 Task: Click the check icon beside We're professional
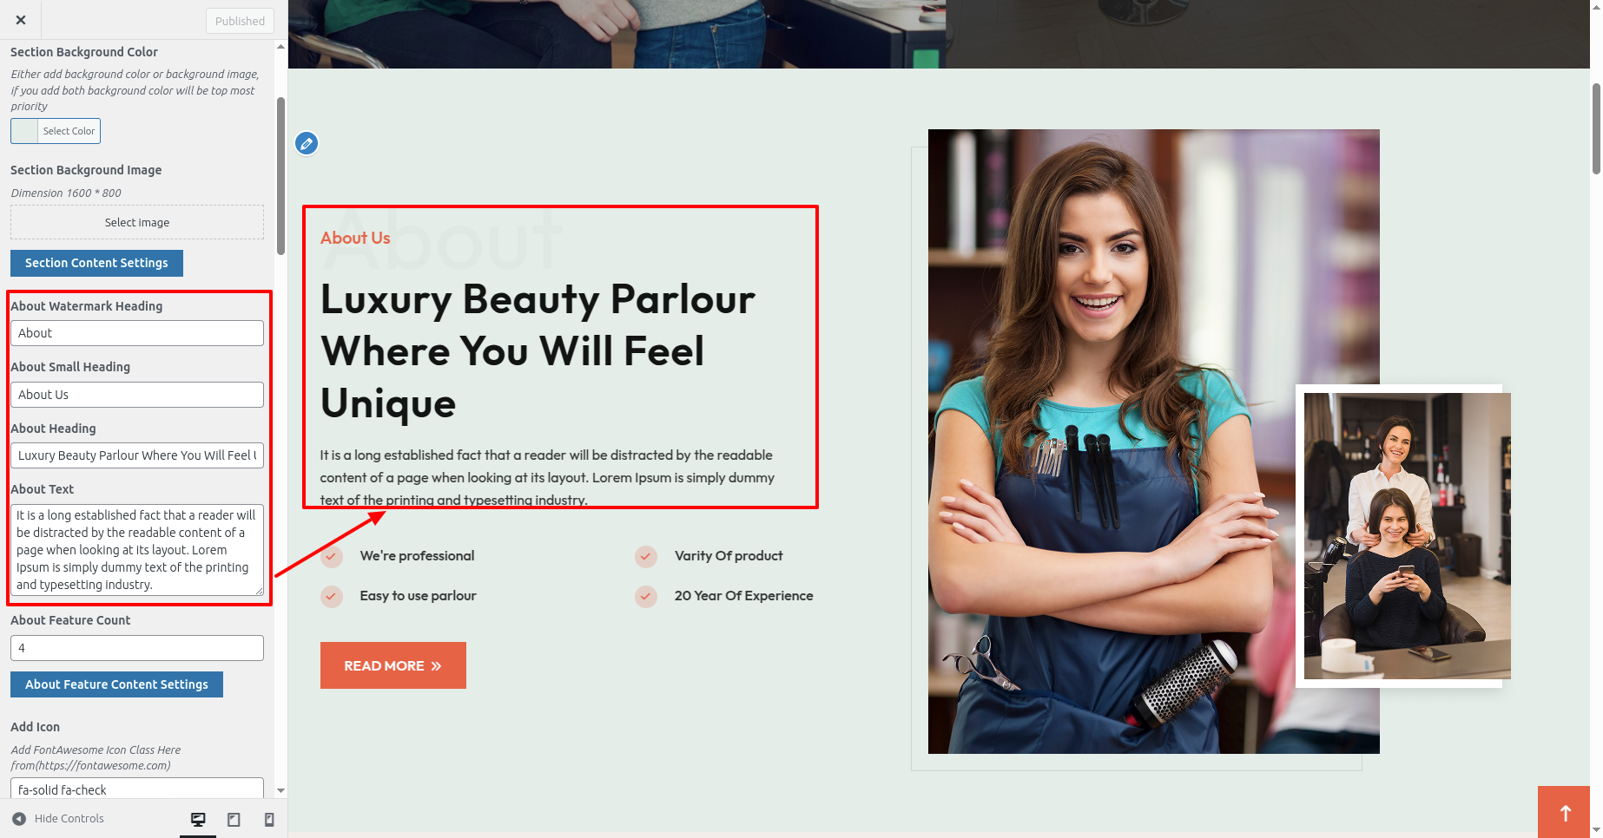tap(332, 556)
